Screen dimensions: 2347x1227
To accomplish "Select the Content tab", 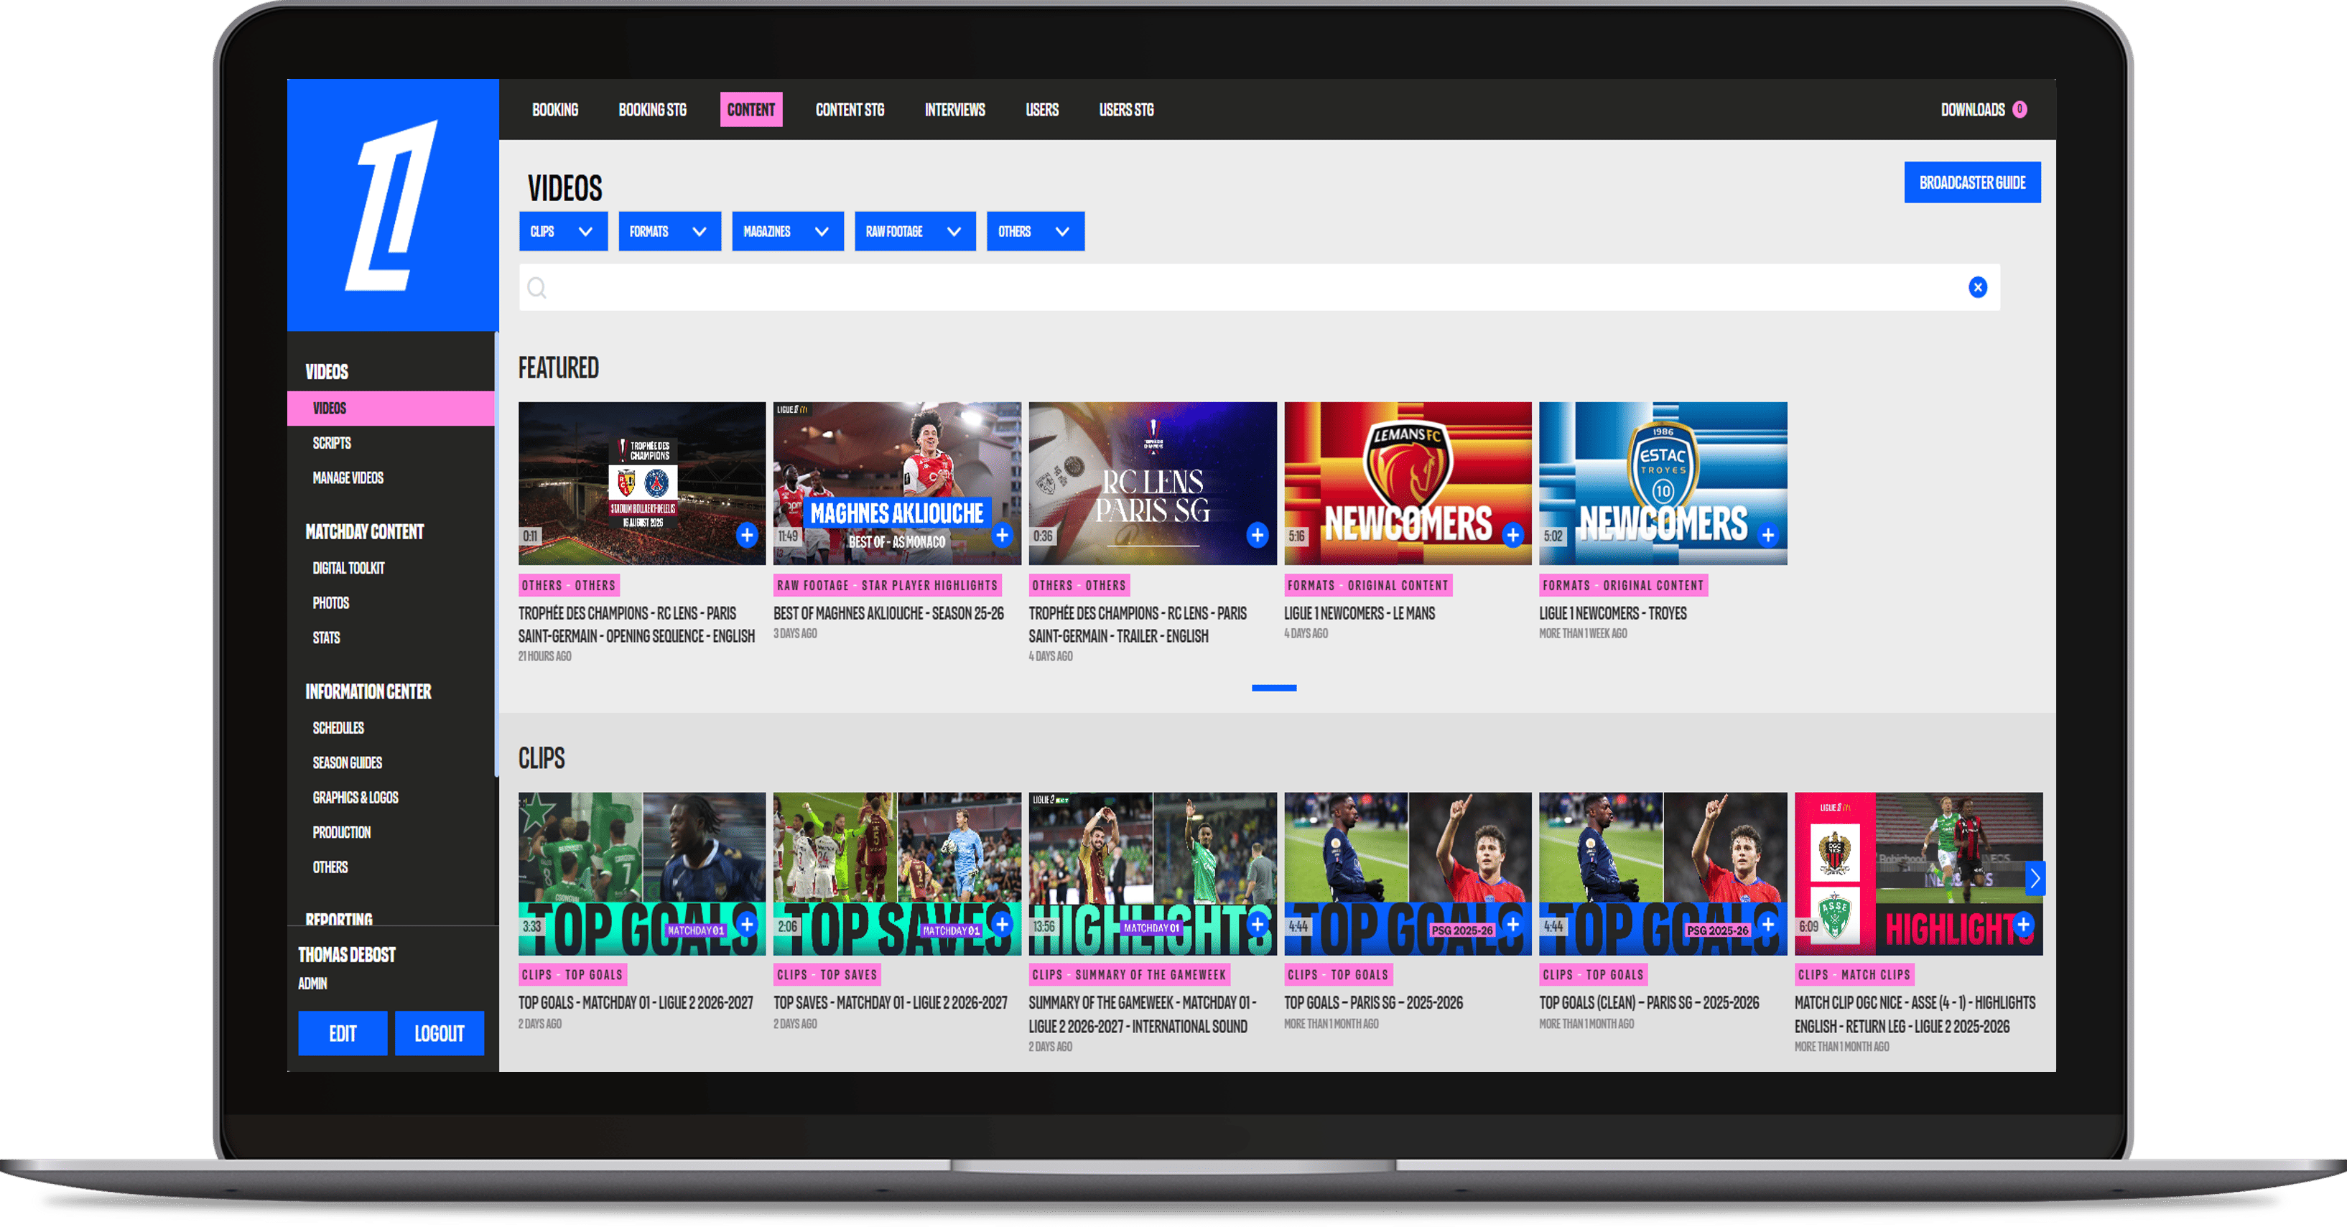I will coord(750,109).
